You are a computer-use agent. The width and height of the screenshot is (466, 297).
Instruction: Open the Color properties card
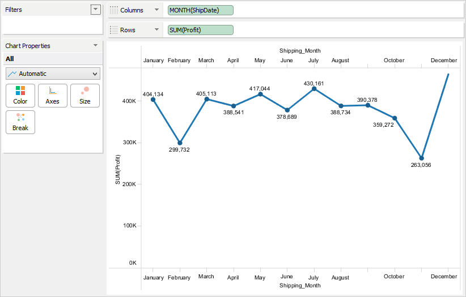point(20,96)
